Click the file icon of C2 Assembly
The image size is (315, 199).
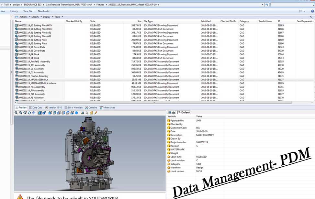pos(17,72)
